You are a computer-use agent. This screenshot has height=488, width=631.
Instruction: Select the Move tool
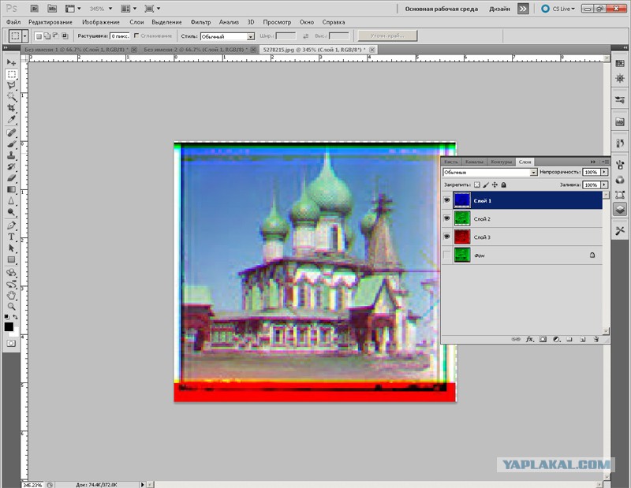click(11, 62)
